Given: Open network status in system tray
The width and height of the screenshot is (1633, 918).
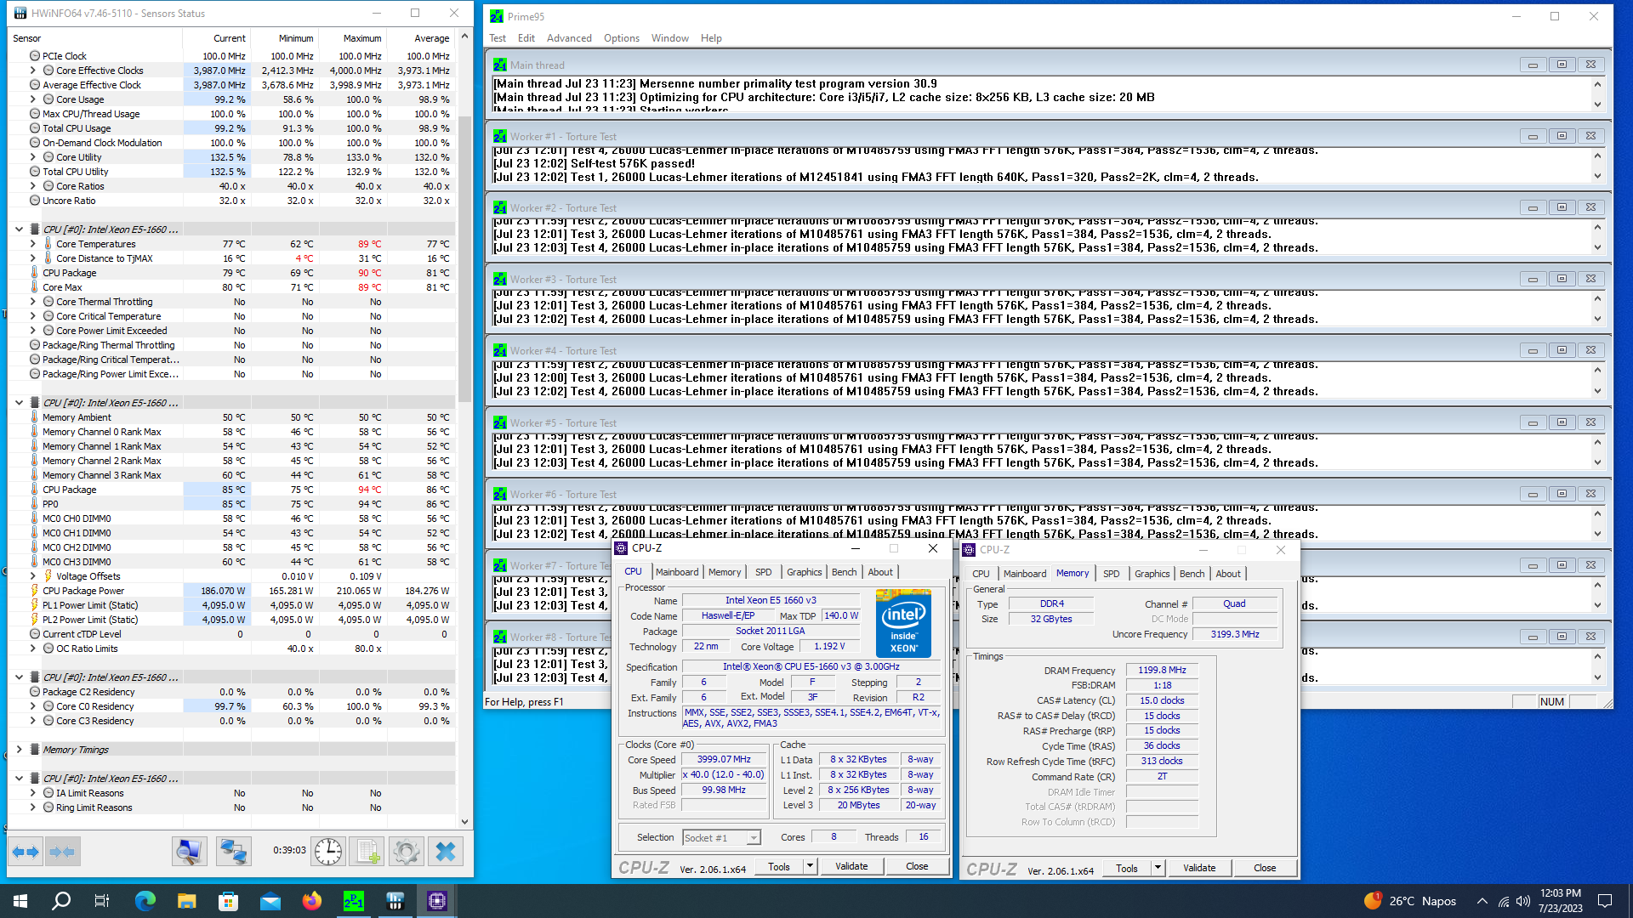Looking at the screenshot, I should click(x=1503, y=901).
